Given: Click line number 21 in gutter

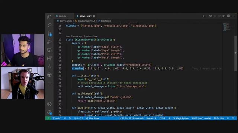Looking at the screenshot, I should pos(60,68).
